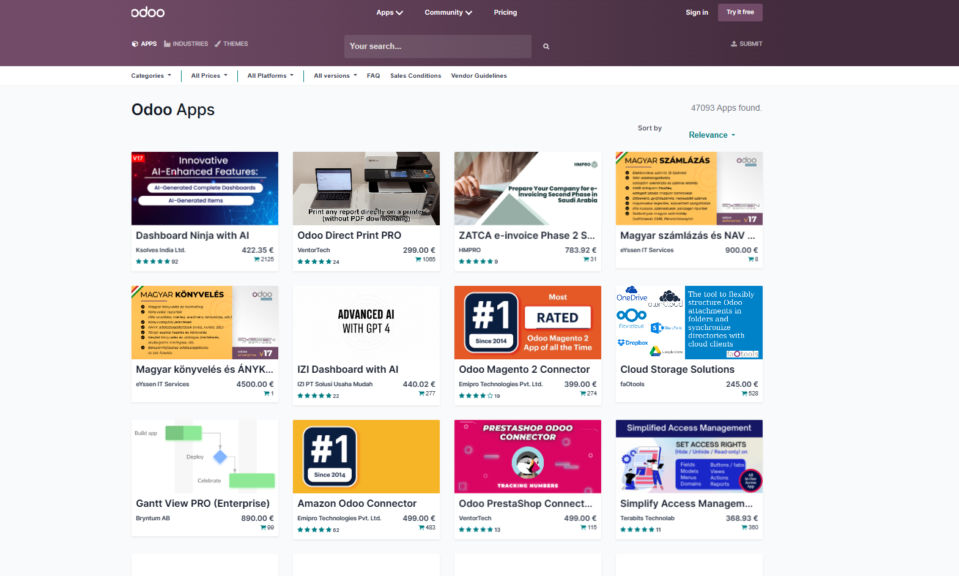Click the Submit upload icon
The height and width of the screenshot is (576, 959).
point(734,44)
